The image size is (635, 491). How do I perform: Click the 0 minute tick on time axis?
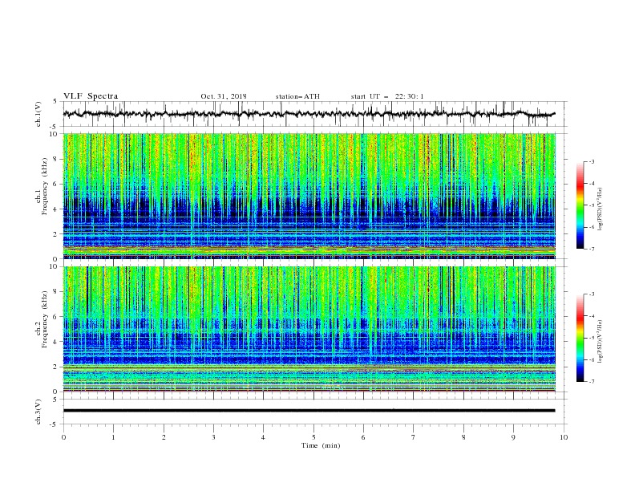pyautogui.click(x=63, y=437)
